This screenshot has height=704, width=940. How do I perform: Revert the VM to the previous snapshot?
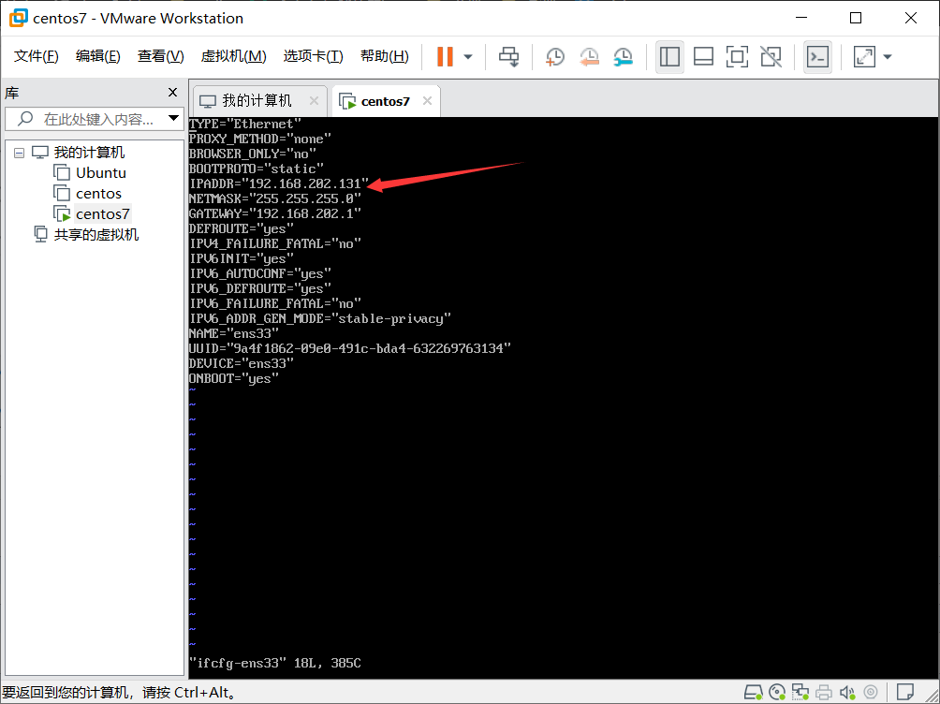click(x=589, y=57)
